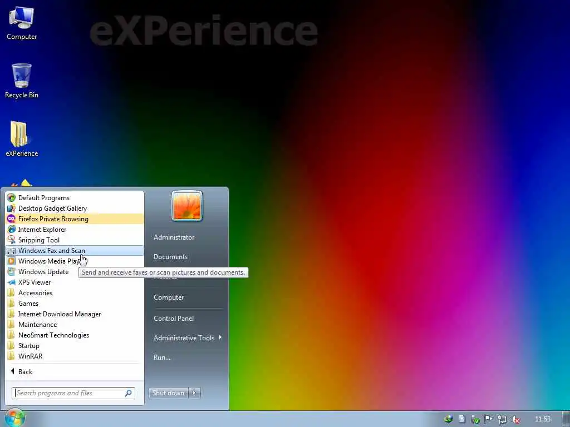Expand the Startup folder
The height and width of the screenshot is (427, 570).
click(75, 346)
